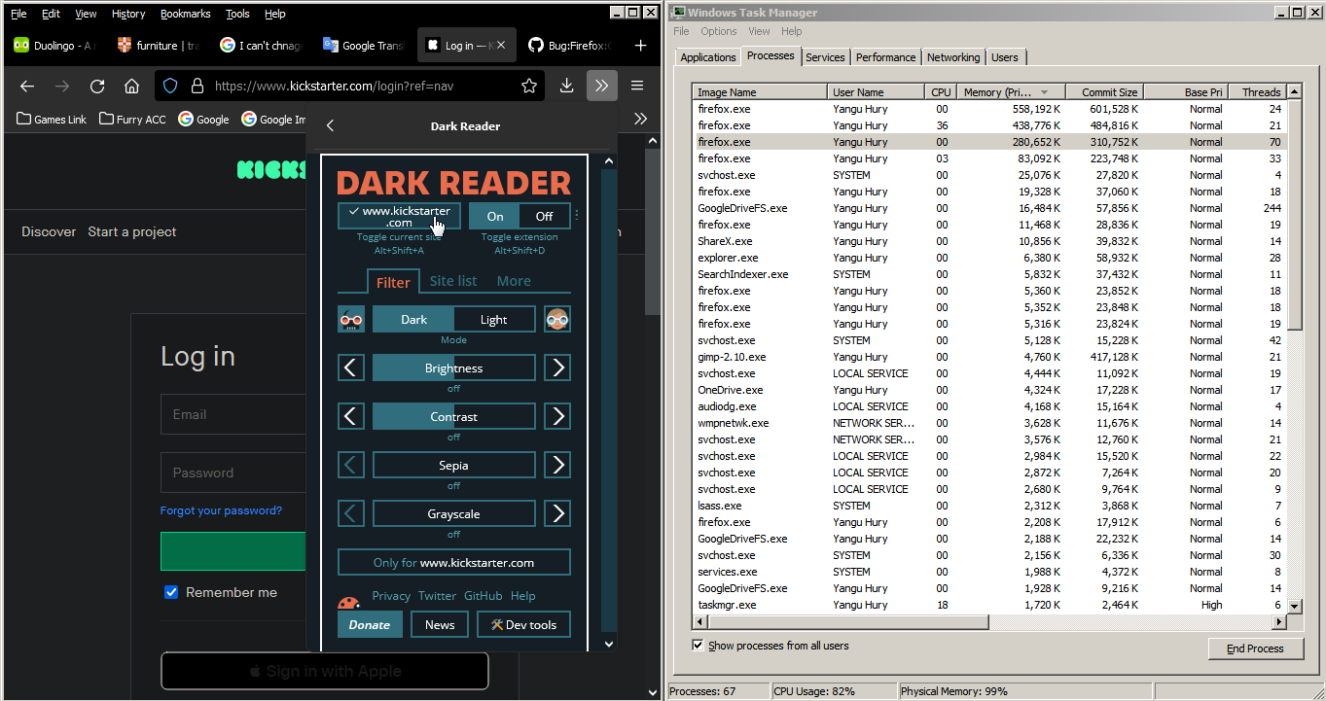The width and height of the screenshot is (1326, 701).
Task: Toggle Show processes from all users
Action: tap(698, 646)
